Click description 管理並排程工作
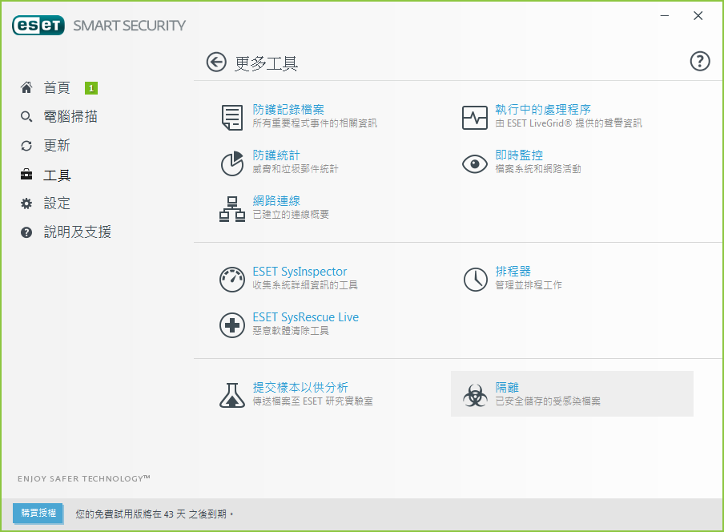Viewport: 724px width, 532px height. point(529,285)
